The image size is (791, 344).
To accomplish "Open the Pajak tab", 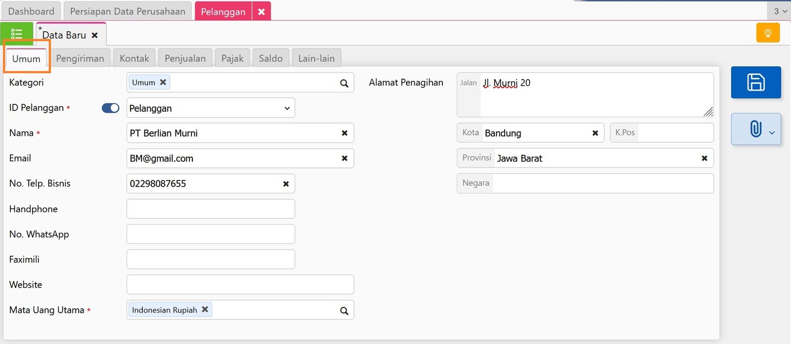I will (232, 58).
